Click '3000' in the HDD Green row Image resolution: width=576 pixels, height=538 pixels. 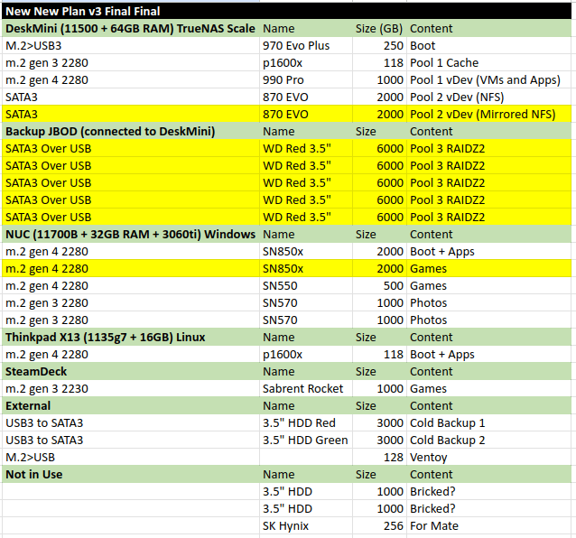pos(379,440)
